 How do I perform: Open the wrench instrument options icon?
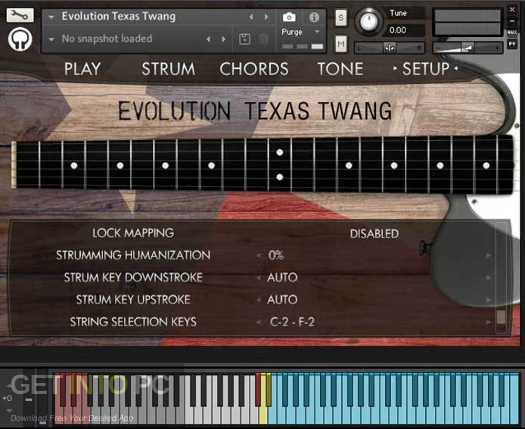click(x=20, y=15)
